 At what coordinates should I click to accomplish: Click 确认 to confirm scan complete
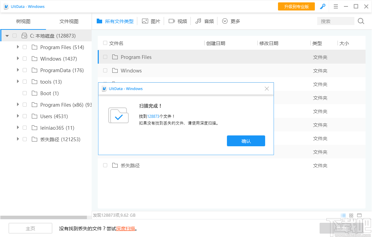pos(246,141)
